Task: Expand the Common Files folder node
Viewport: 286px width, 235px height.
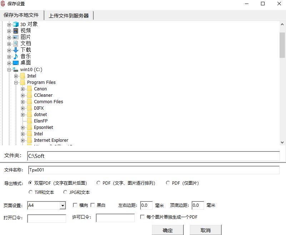Action: [x=23, y=102]
